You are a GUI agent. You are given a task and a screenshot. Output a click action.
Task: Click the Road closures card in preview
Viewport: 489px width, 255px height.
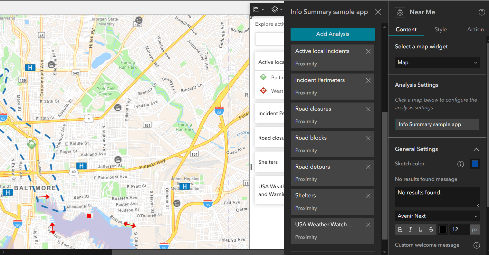270,138
